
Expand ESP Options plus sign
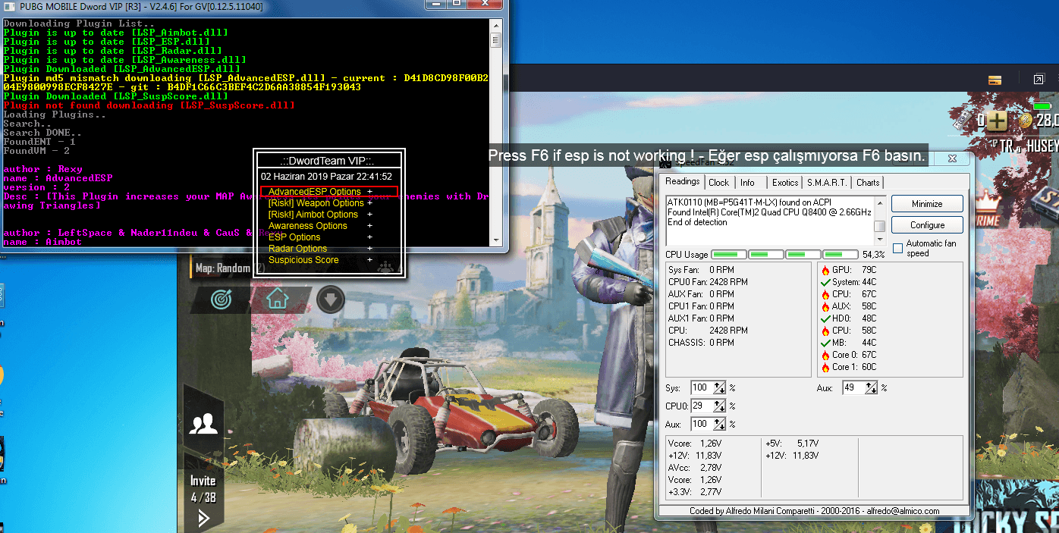click(x=370, y=237)
